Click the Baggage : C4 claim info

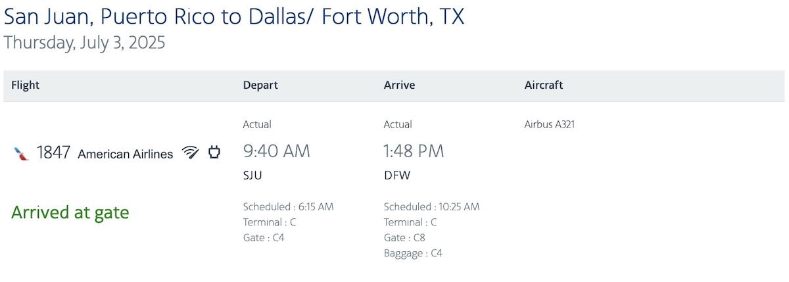pos(413,253)
